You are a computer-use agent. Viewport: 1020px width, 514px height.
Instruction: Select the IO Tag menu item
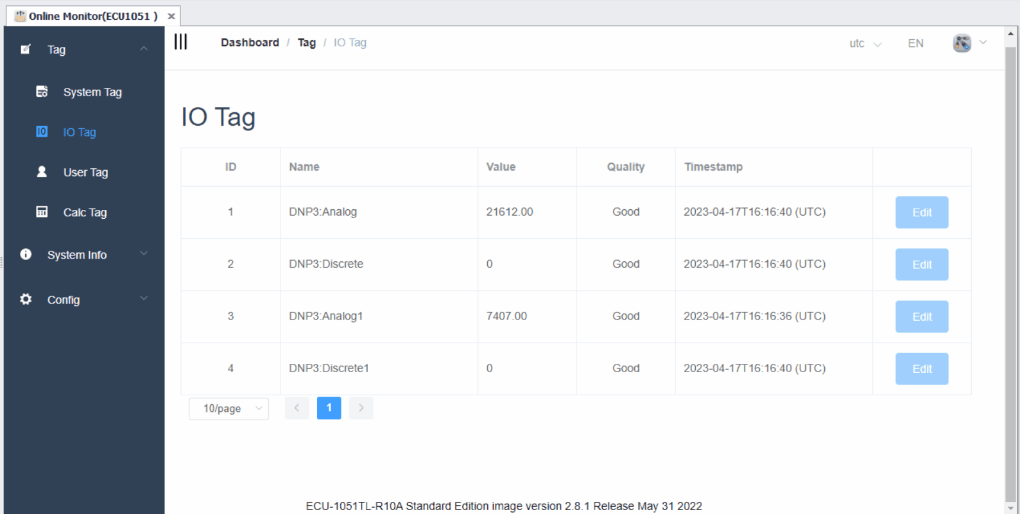tap(84, 132)
